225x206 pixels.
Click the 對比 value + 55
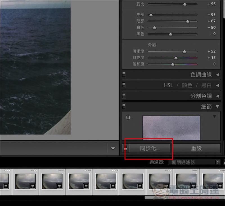[x=211, y=4]
